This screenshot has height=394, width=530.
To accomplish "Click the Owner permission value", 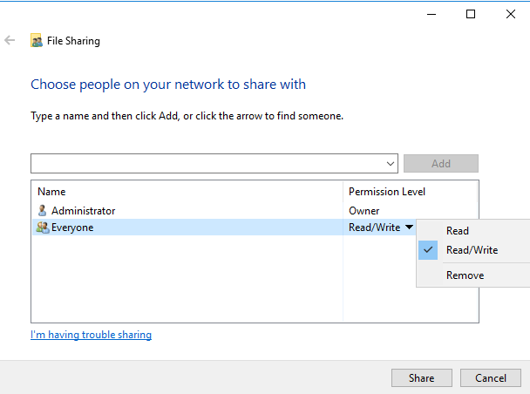I will coord(364,211).
